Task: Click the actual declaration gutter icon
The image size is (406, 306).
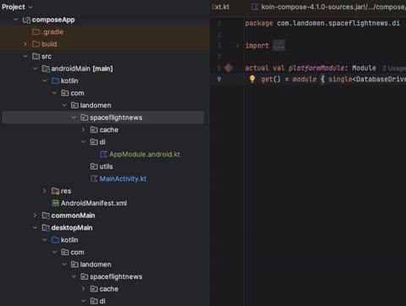Action: click(228, 68)
